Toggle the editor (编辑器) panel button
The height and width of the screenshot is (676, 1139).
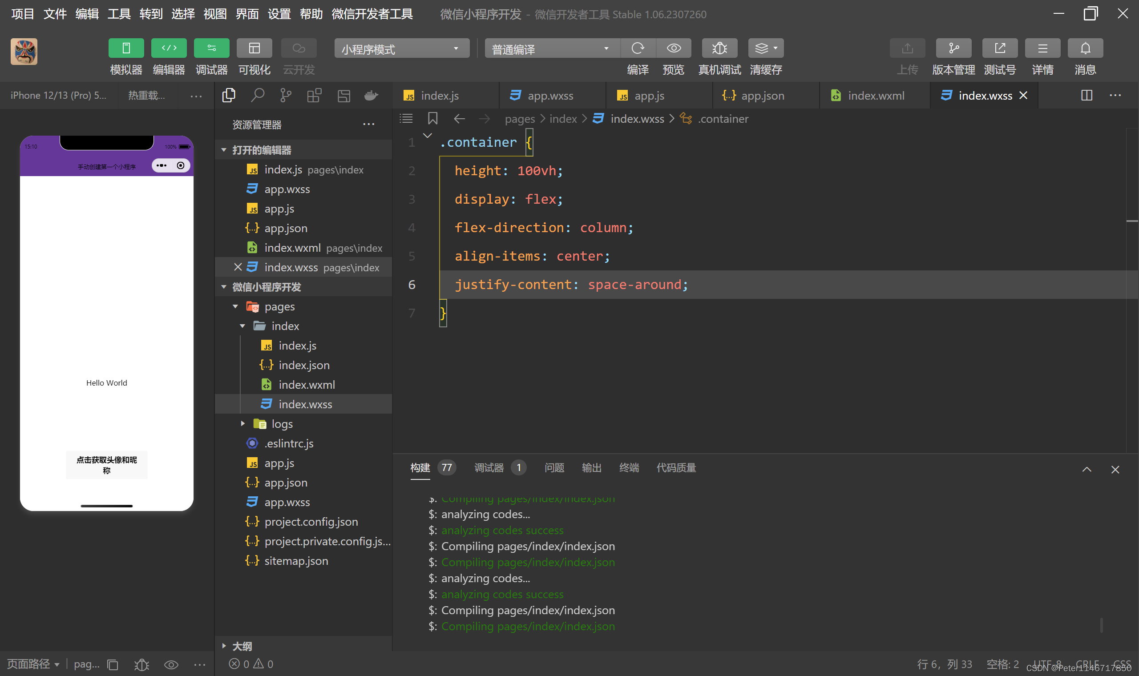click(169, 48)
